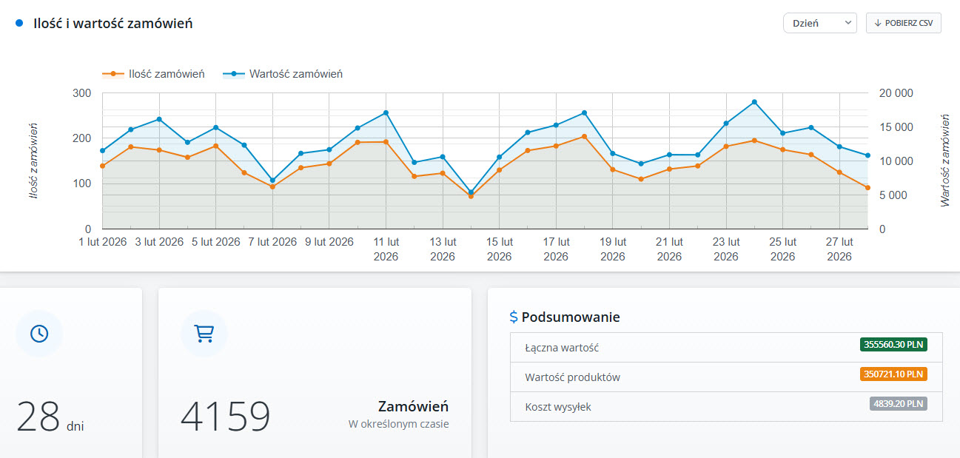This screenshot has width=960, height=458.
Task: Click the 13 lut 2026 axis label
Action: [x=443, y=249]
